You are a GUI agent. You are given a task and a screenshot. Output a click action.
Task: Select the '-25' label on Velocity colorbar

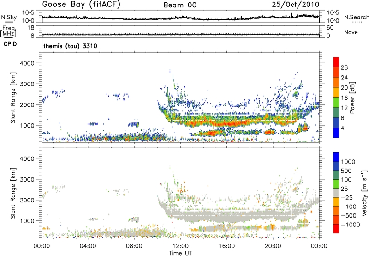click(347, 197)
